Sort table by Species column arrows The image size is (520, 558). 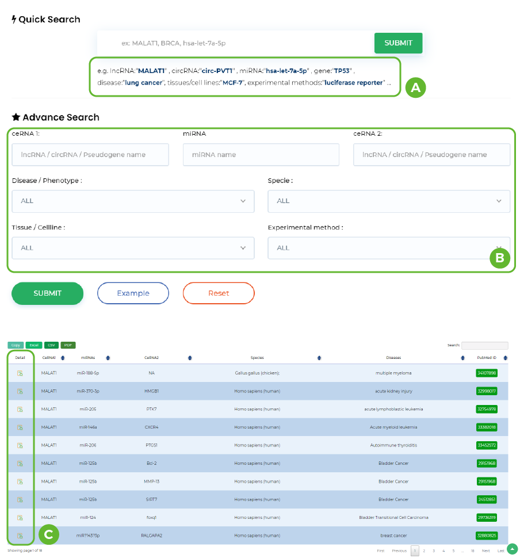319,358
